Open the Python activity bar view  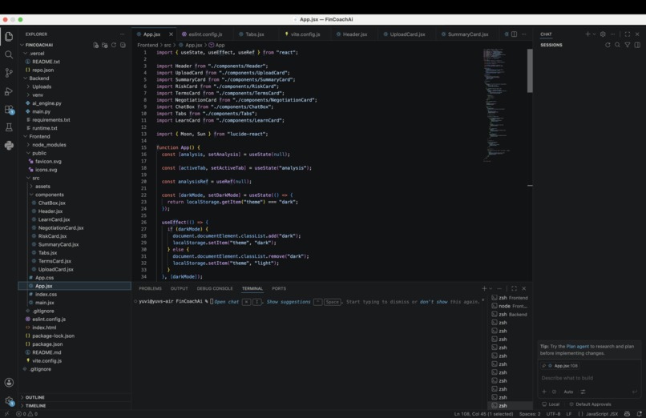(x=9, y=145)
